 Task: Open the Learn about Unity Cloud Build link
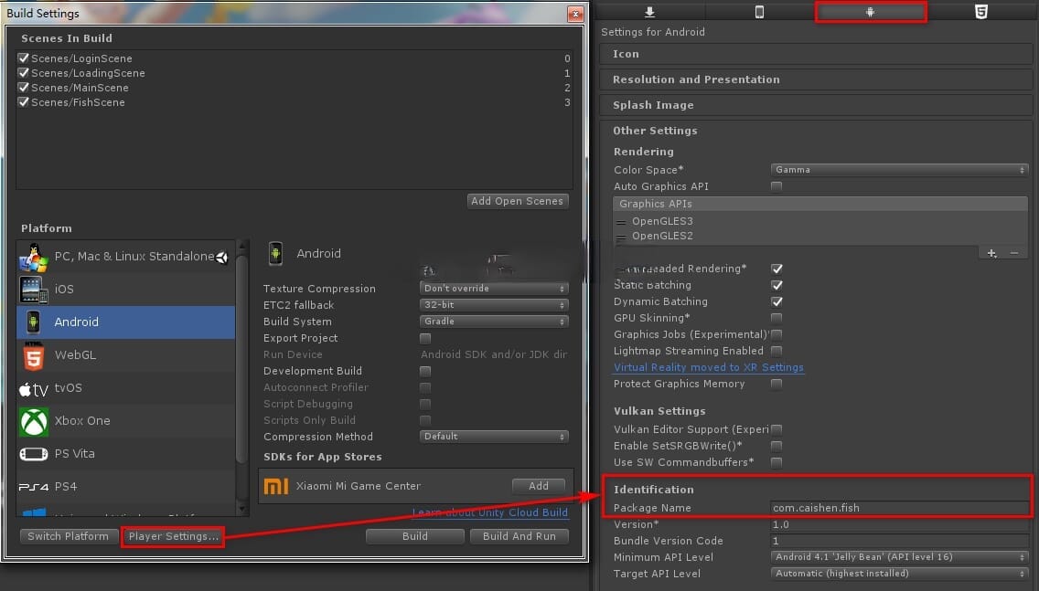click(x=489, y=513)
